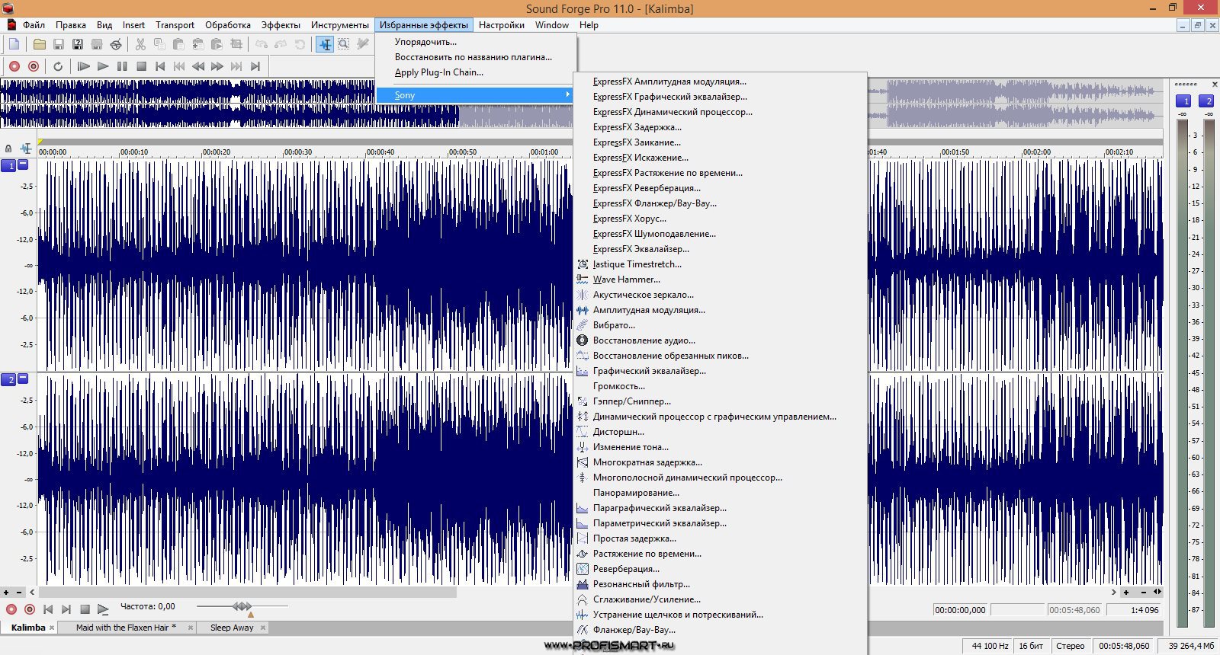This screenshot has width=1220, height=655.
Task: Click Stop button in top transport toolbar
Action: [141, 66]
